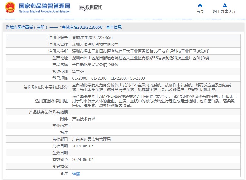246x180 pixels.
Task: Click the 首页 home icon
Action: [x=200, y=5]
